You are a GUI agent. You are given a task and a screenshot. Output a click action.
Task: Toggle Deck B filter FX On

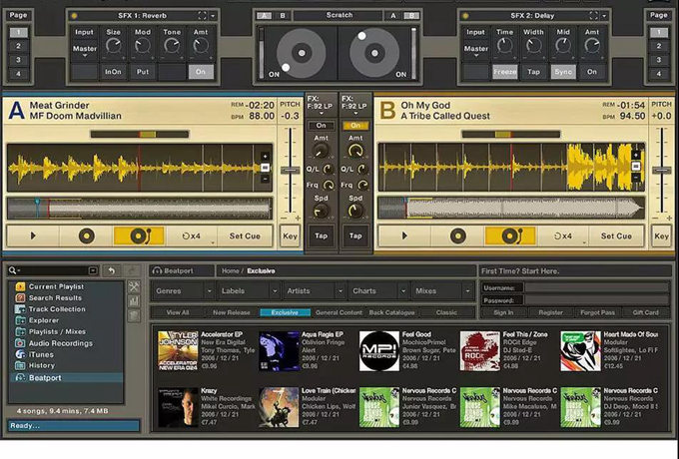355,126
